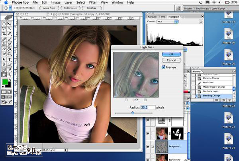Image resolution: width=239 pixels, height=161 pixels.
Task: Open the tool preset picker arrow
Action: [x=10, y=8]
